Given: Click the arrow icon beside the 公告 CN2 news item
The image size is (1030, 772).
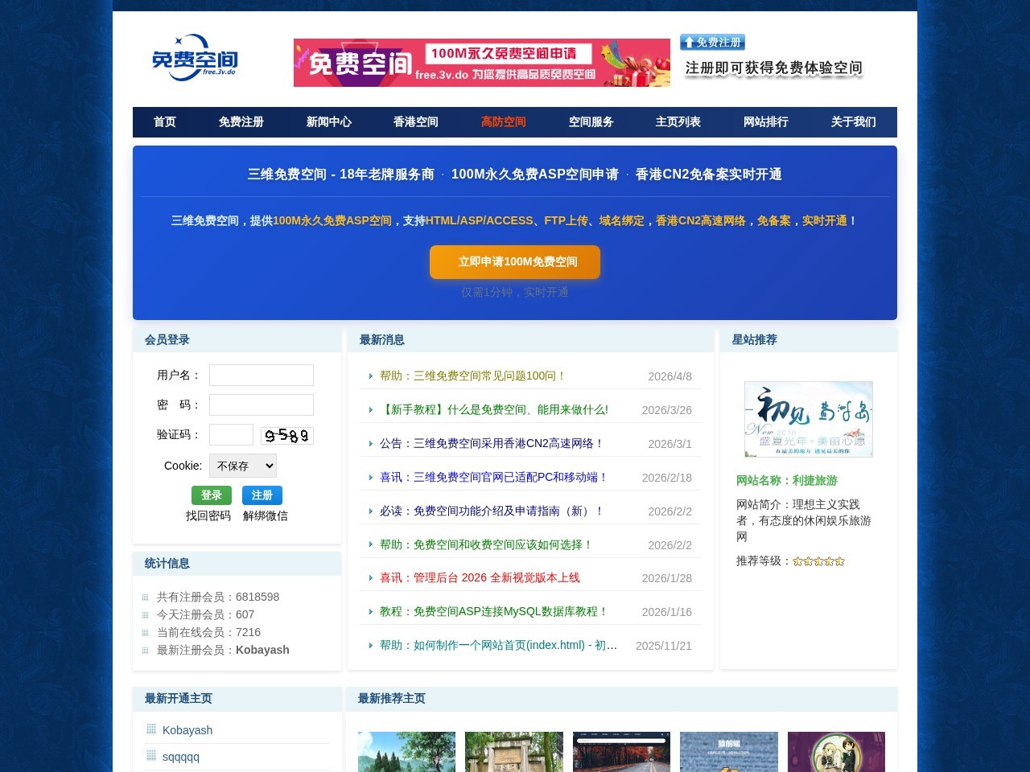Looking at the screenshot, I should point(371,444).
